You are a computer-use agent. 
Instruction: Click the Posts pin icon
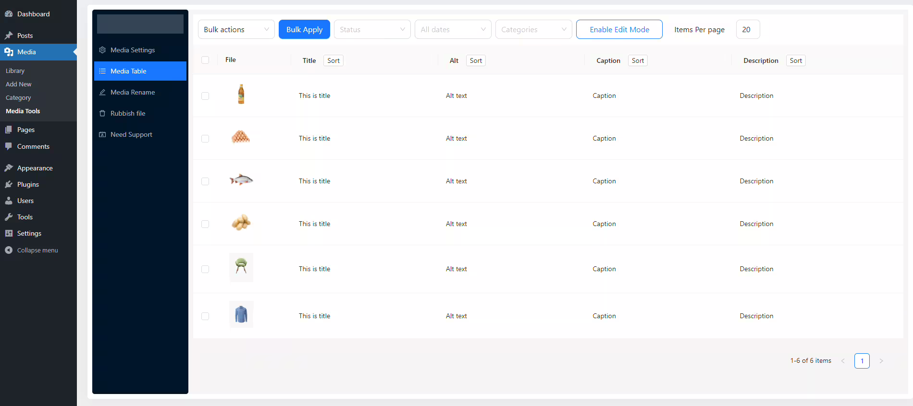click(x=9, y=36)
